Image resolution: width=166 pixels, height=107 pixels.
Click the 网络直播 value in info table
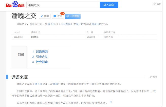108,37
